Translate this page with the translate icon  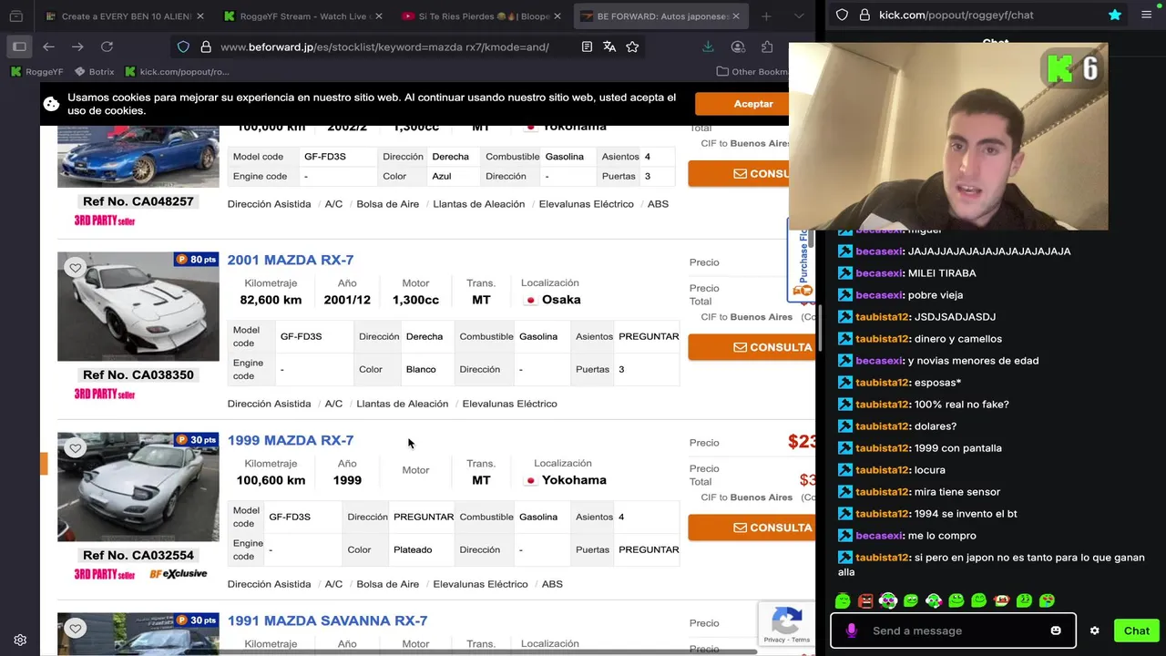coord(609,46)
